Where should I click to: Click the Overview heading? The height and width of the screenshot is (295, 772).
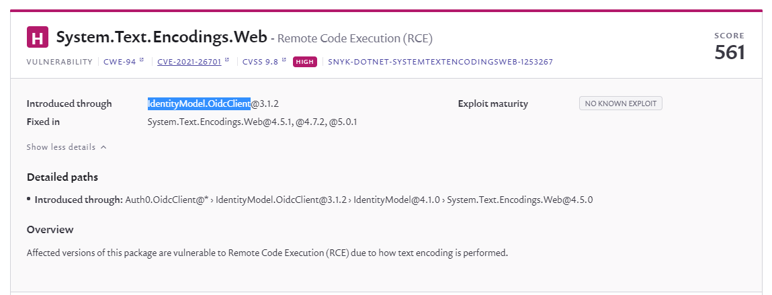pos(50,230)
